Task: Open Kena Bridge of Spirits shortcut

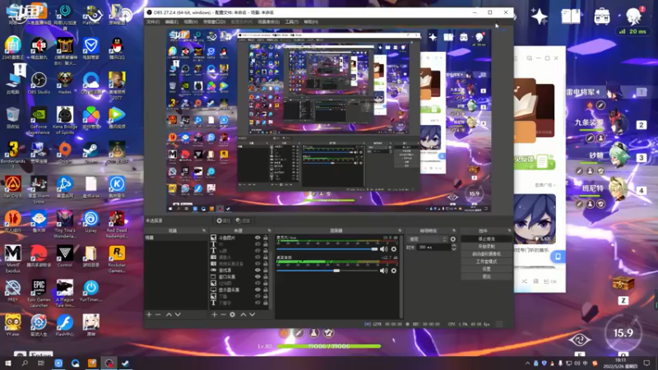Action: tap(65, 120)
